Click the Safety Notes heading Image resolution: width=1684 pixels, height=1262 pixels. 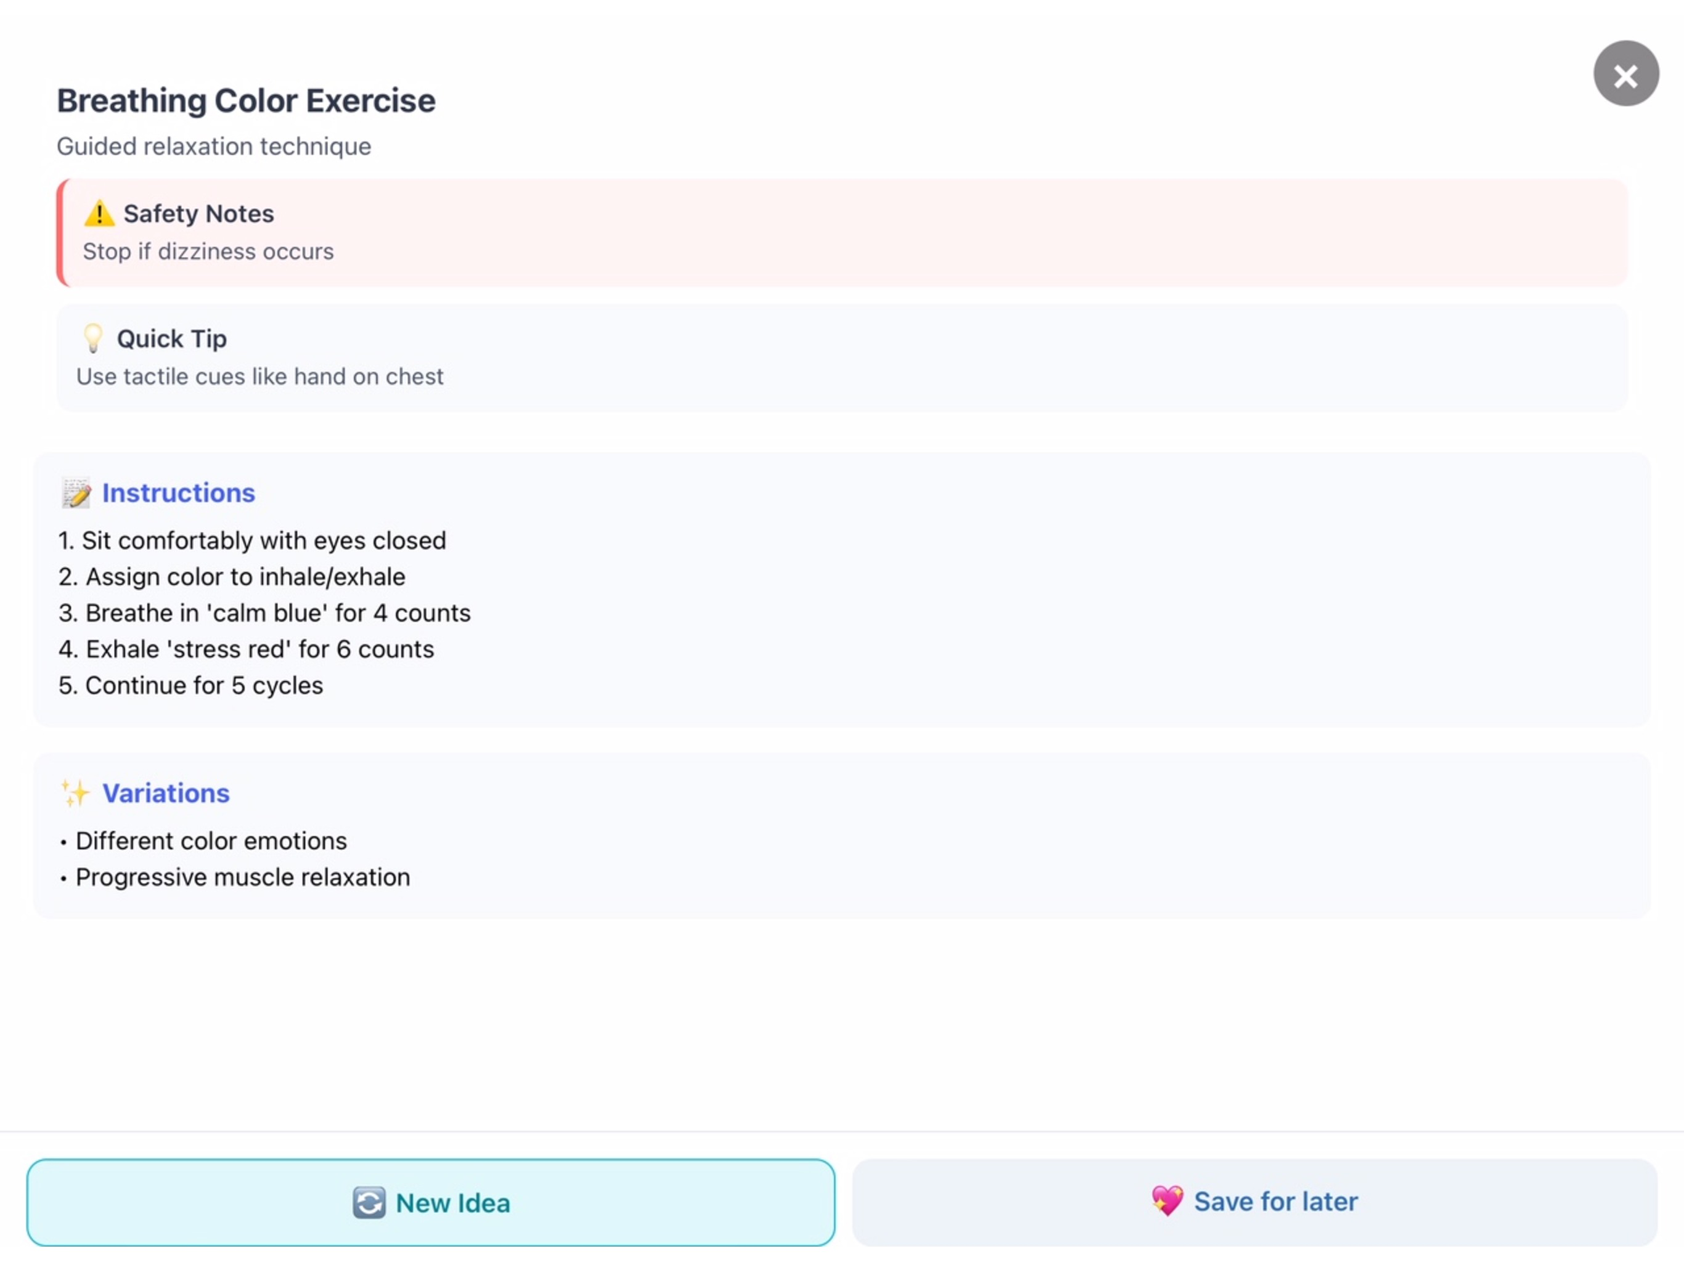click(x=198, y=213)
